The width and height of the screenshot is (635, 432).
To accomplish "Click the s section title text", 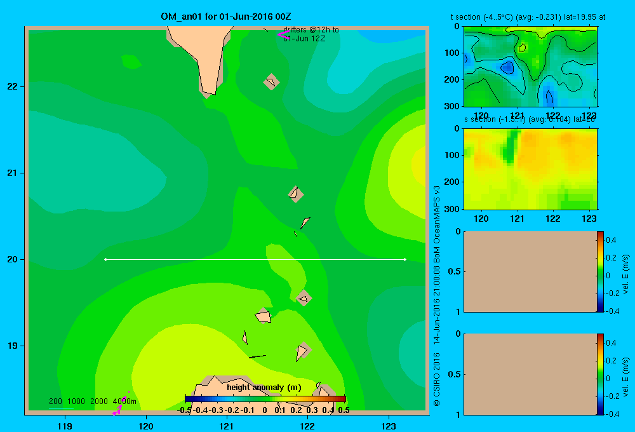I will (x=530, y=119).
